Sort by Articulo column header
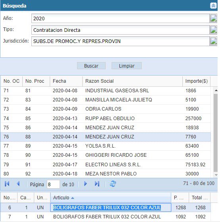Image resolution: width=220 pixels, height=222 pixels. [111, 198]
